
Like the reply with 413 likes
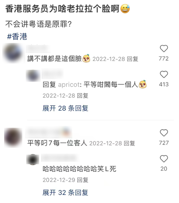pos(164,74)
